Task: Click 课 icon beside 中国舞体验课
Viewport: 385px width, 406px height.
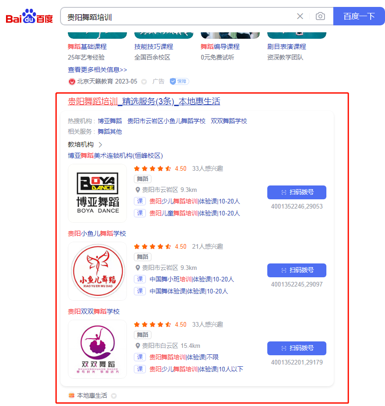Action: (140, 291)
